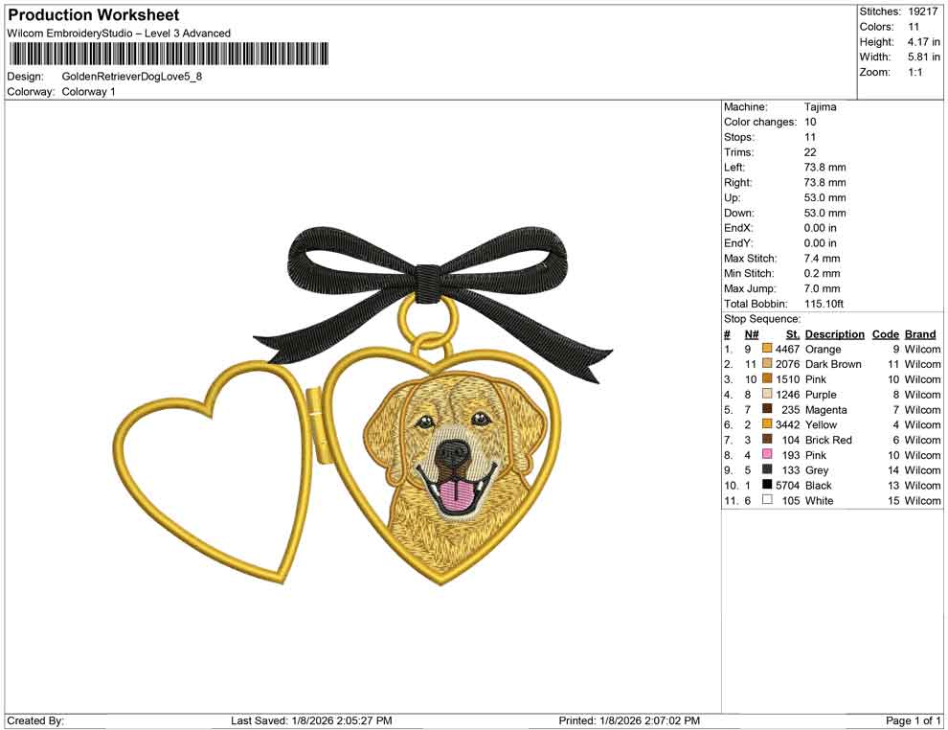The height and width of the screenshot is (730, 948).
Task: Select the Pink swatch for stop 3
Action: [x=764, y=379]
